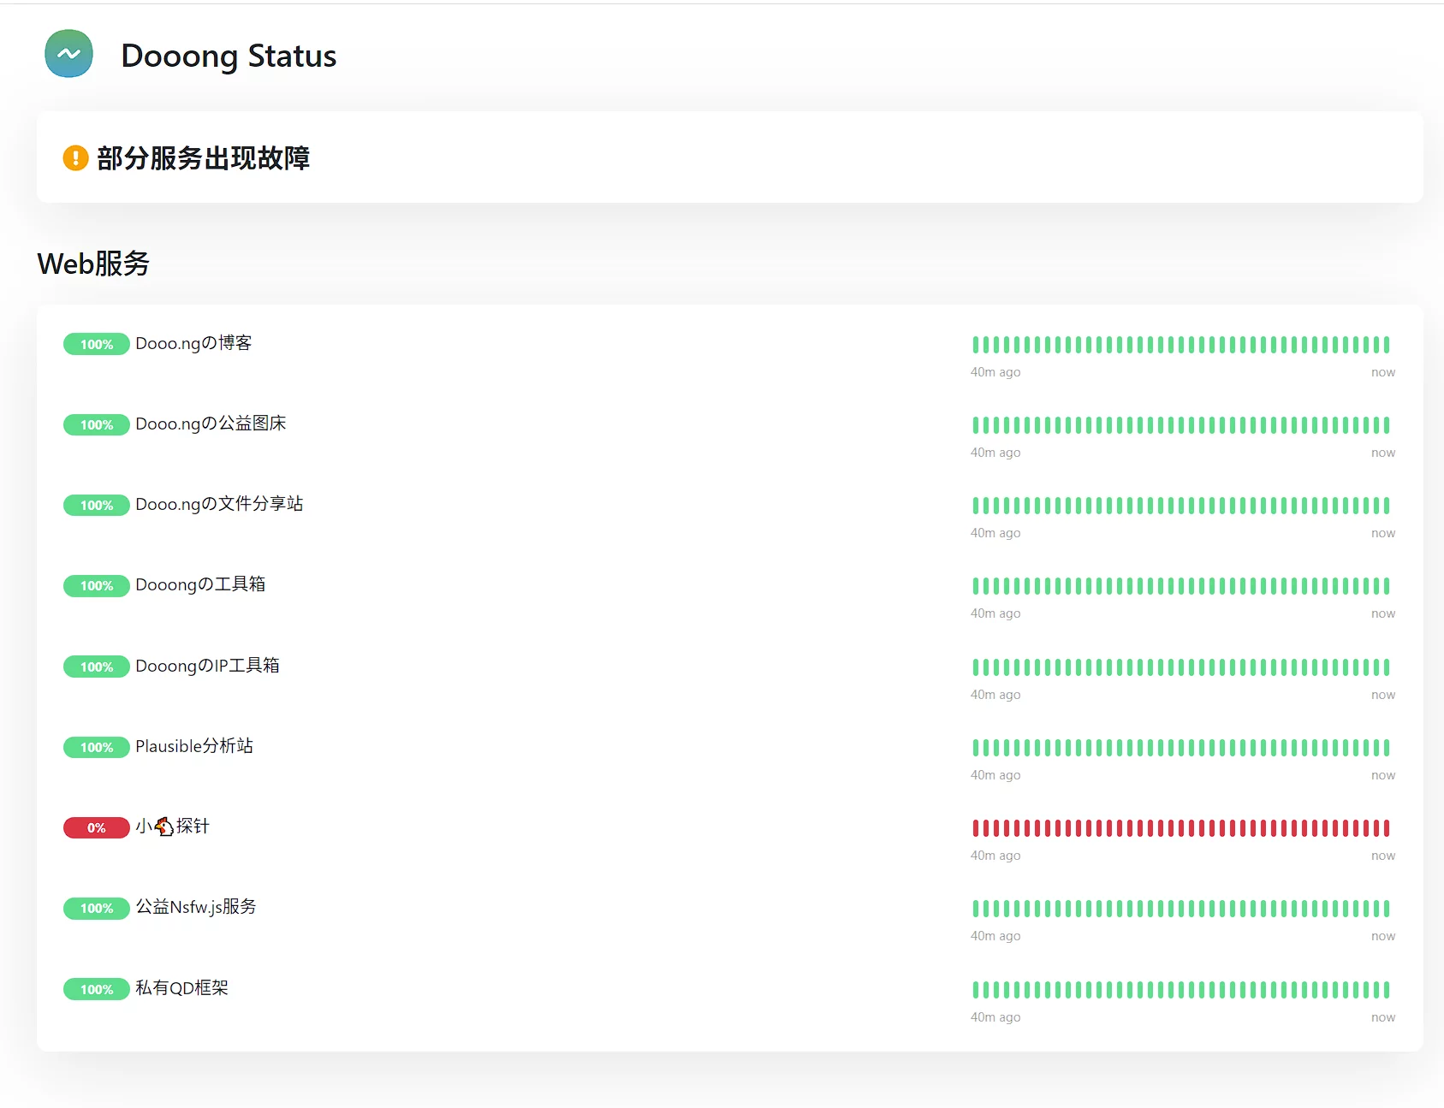Open the Dooo.ngの博客 service link
Screen dimensions: 1444x1108
[x=193, y=344]
